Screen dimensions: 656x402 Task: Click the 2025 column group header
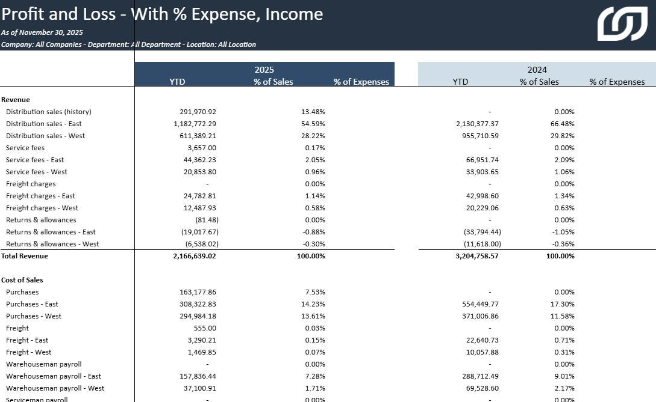click(x=264, y=70)
